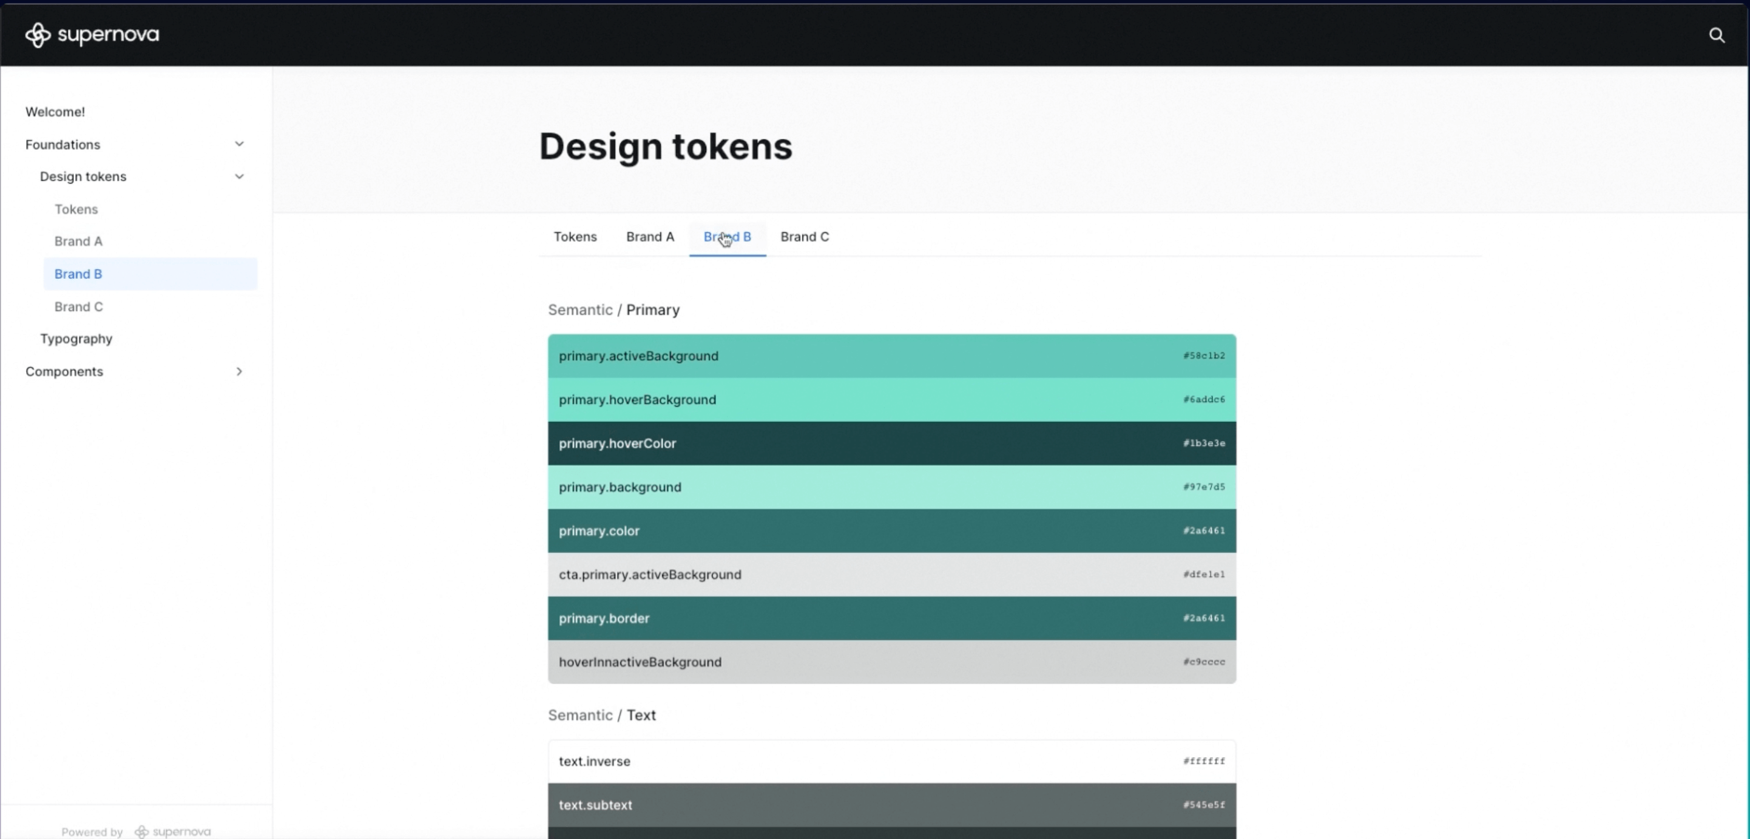Click the primary.activeBackground color swatch

891,356
